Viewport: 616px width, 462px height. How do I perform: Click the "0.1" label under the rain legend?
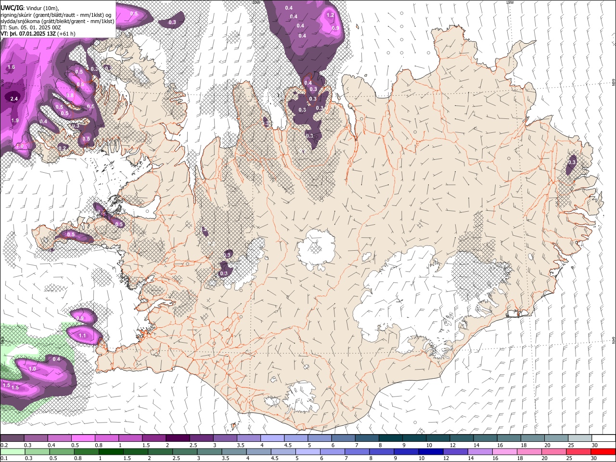click(3, 459)
